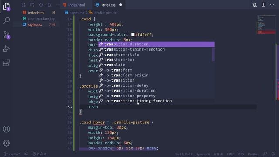Open profilepicture.jpg in the file explorer
The image size is (279, 157).
(x=41, y=19)
